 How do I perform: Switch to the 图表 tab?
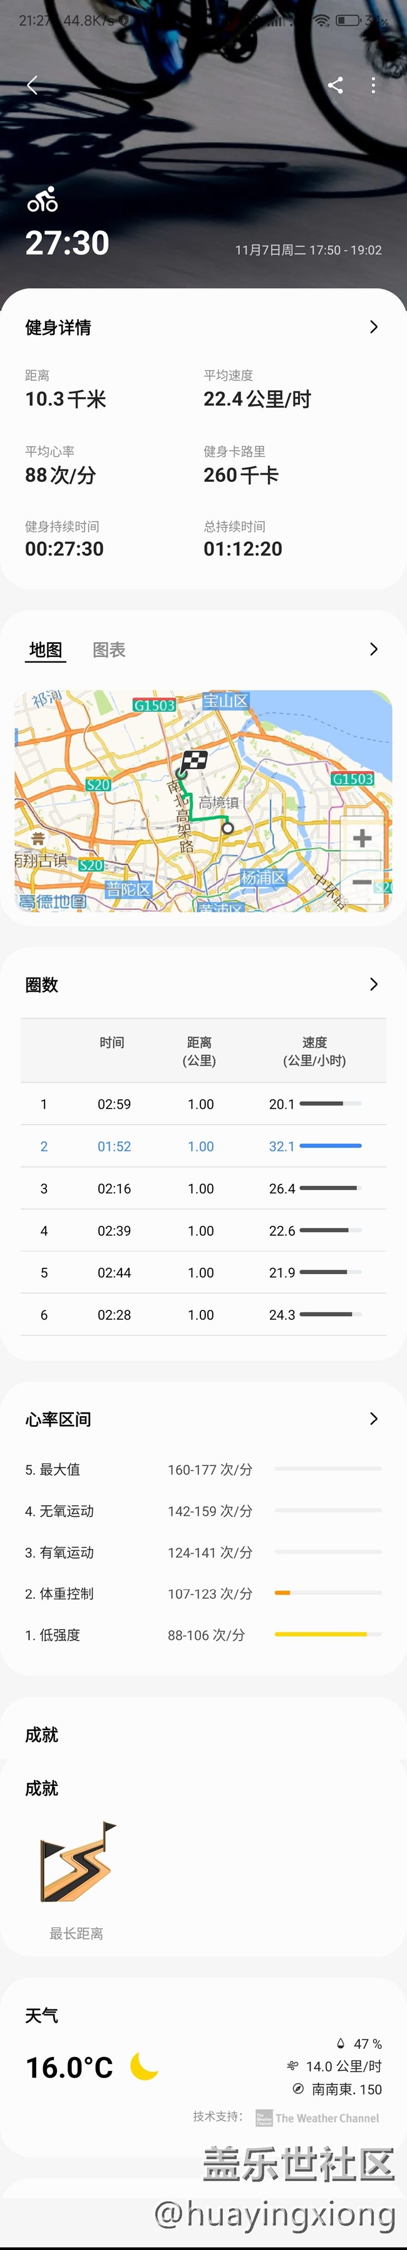click(x=108, y=650)
